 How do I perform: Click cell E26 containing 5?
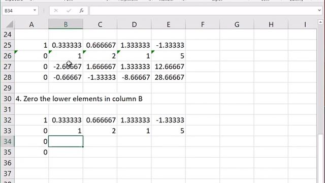(168, 56)
